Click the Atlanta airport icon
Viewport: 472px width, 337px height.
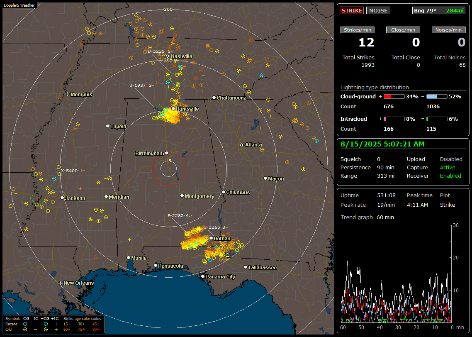[242, 145]
